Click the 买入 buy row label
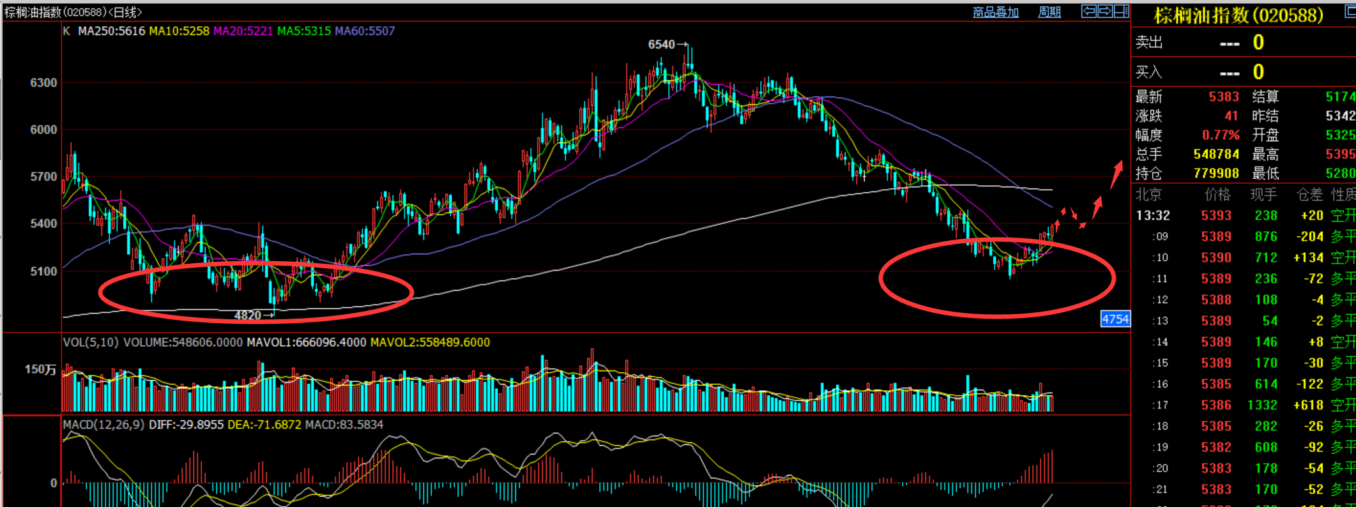This screenshot has height=507, width=1356. 1148,72
